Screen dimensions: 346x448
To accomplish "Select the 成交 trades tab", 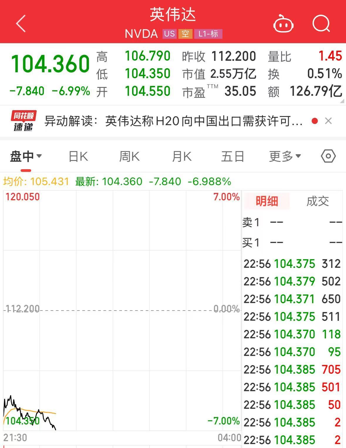I will tap(318, 201).
